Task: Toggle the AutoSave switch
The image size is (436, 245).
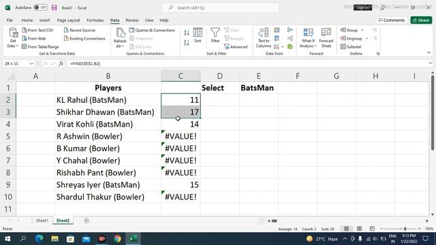Action: click(41, 7)
